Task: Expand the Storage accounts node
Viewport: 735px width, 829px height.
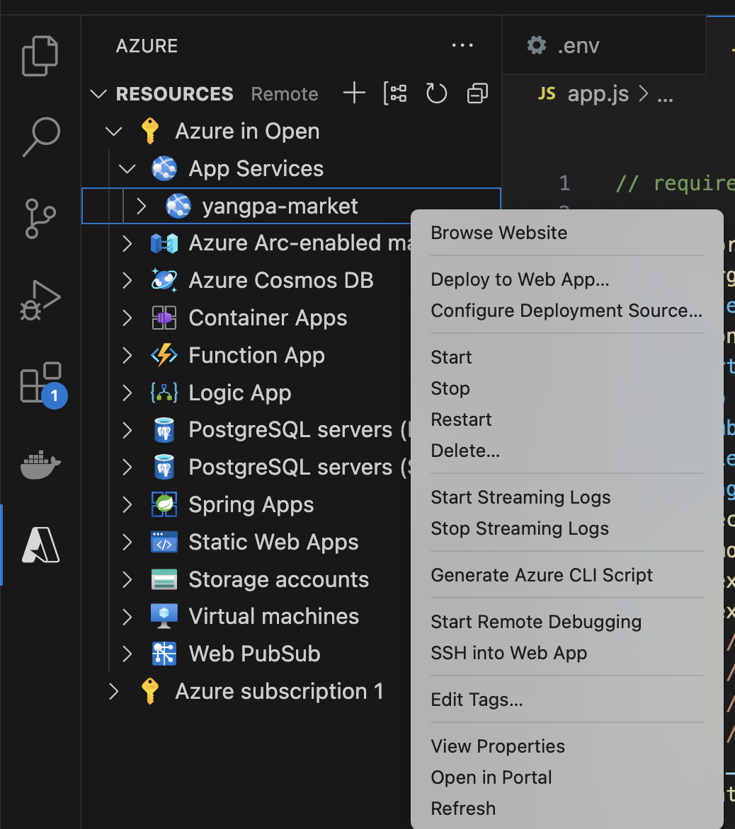Action: tap(127, 579)
